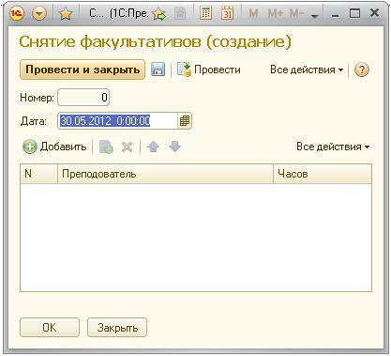Click the Закрыть button
391x356 pixels.
117,328
